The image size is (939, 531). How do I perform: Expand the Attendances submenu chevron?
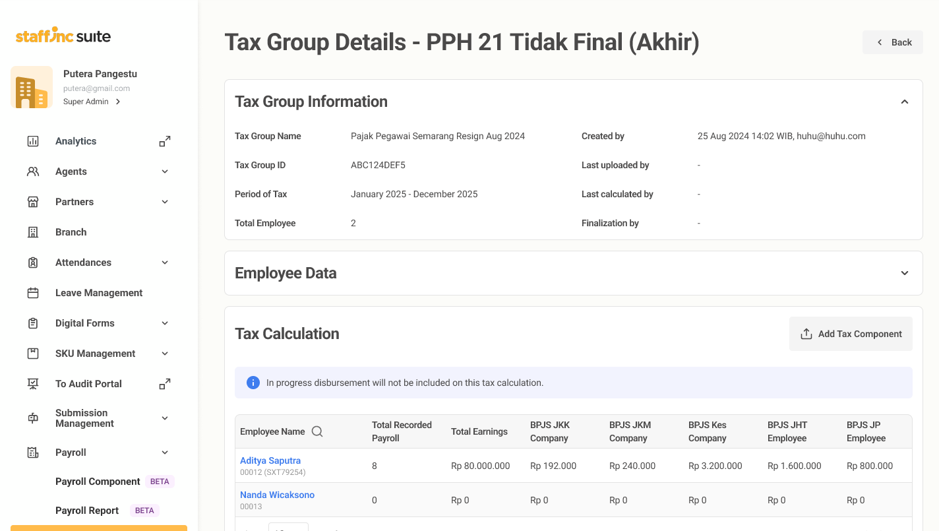pos(165,263)
